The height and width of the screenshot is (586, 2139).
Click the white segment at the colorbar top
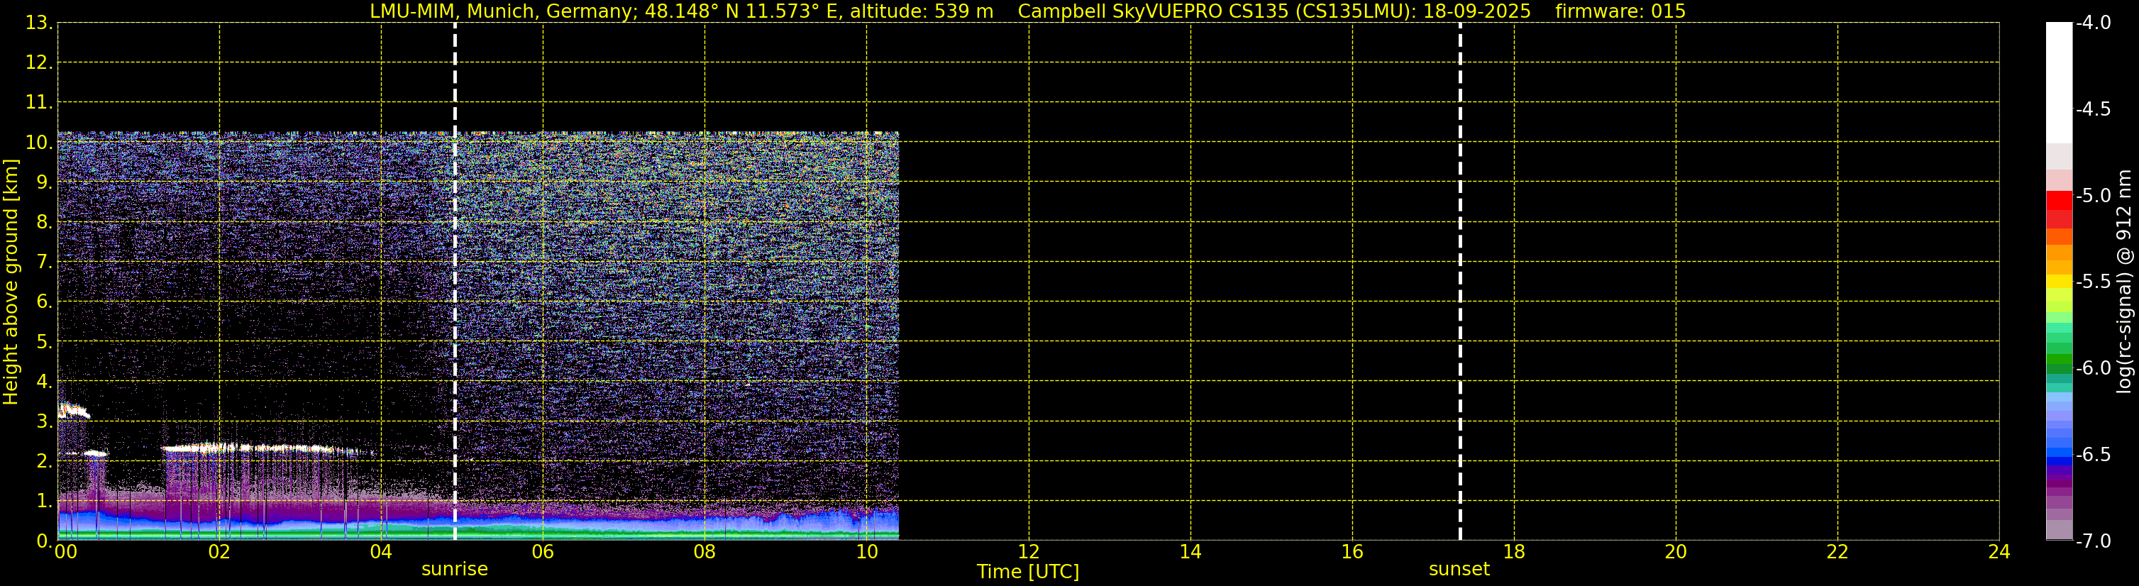2058,83
